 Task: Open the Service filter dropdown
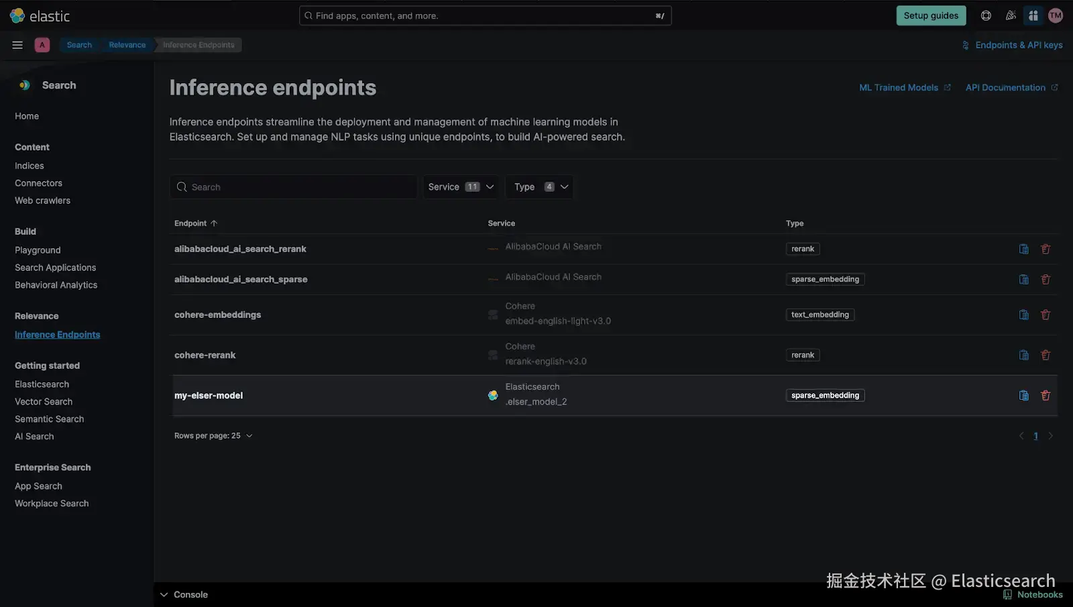pos(461,187)
